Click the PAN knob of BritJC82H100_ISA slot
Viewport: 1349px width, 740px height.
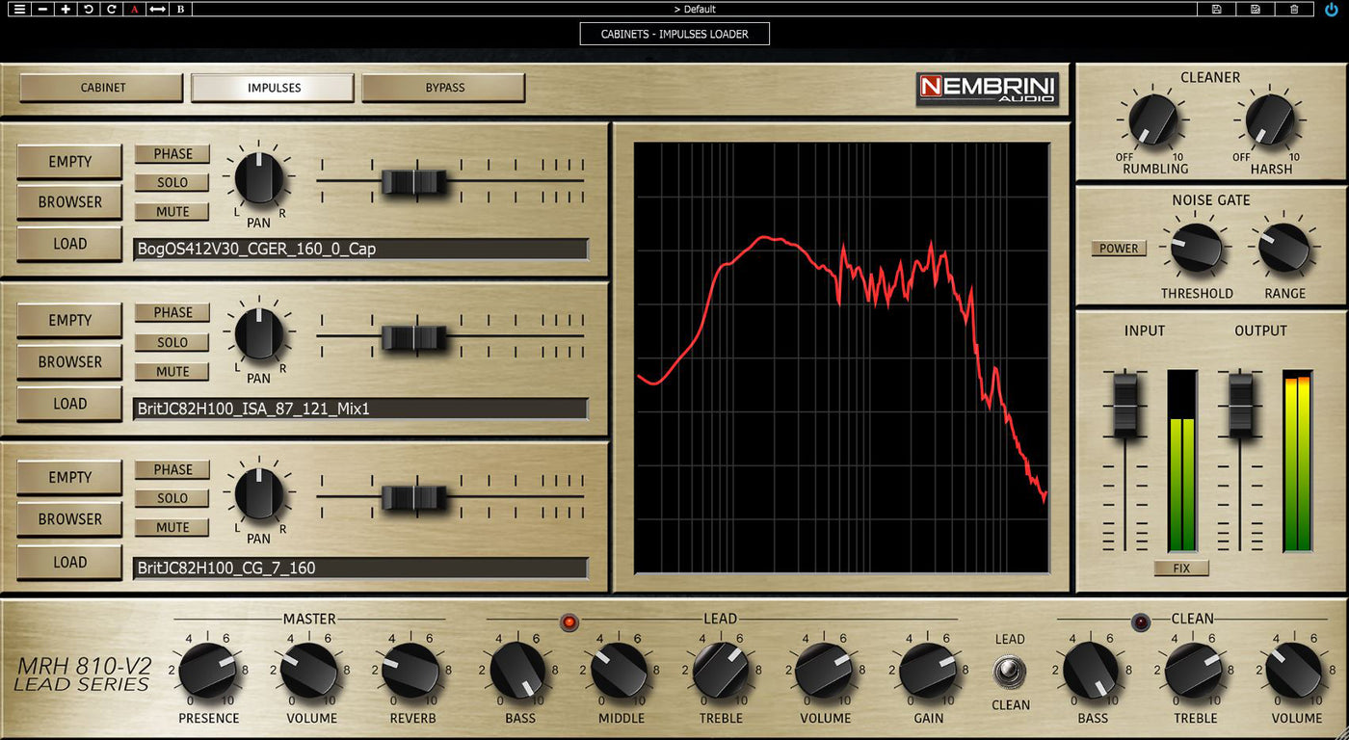pos(259,334)
